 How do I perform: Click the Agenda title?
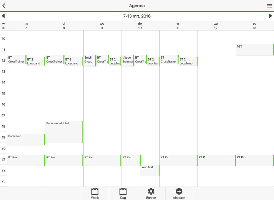137,6
